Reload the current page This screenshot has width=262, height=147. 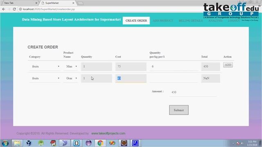pyautogui.click(x=14, y=9)
